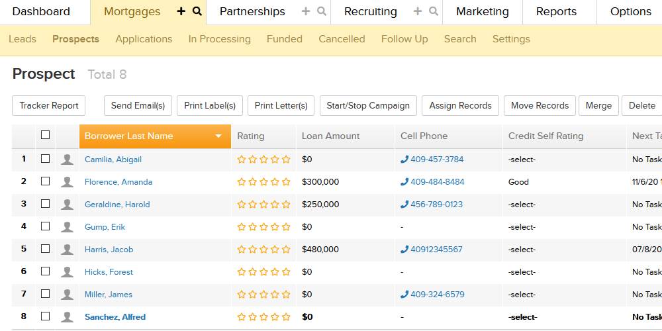Click the search icon beside Partnerships
This screenshot has width=662, height=331.
point(322,11)
